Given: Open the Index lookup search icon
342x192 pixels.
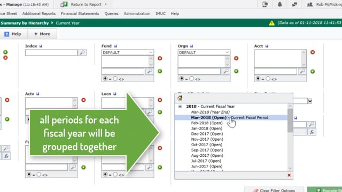Looking at the screenshot, I should [x=82, y=53].
